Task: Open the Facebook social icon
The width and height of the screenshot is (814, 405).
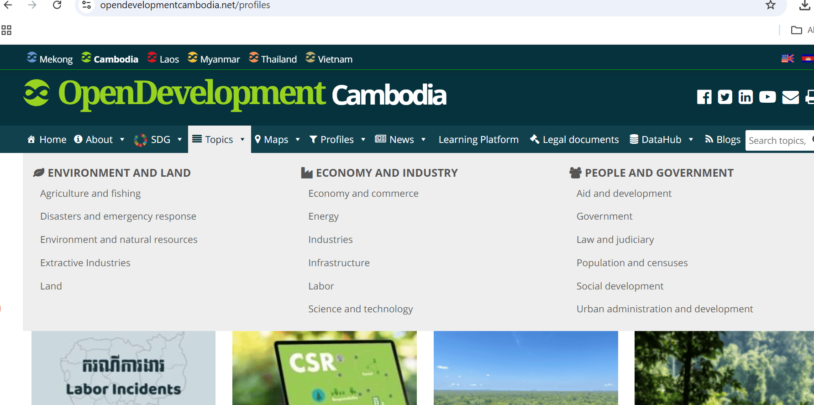Action: (704, 97)
